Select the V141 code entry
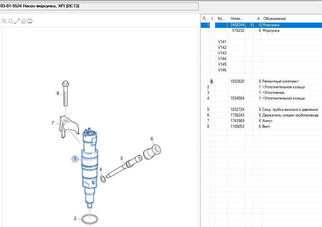The width and height of the screenshot is (322, 227). click(x=222, y=42)
